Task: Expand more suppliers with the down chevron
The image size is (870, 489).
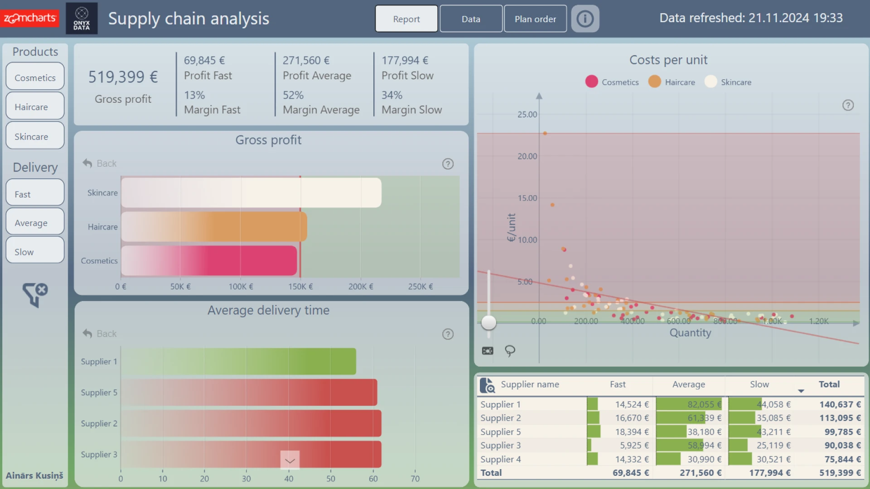Action: (290, 460)
